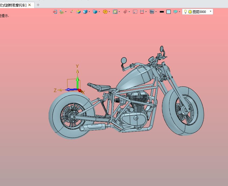The width and height of the screenshot is (228, 186).
Task: Click the black line color swatch
Action: 162,12
